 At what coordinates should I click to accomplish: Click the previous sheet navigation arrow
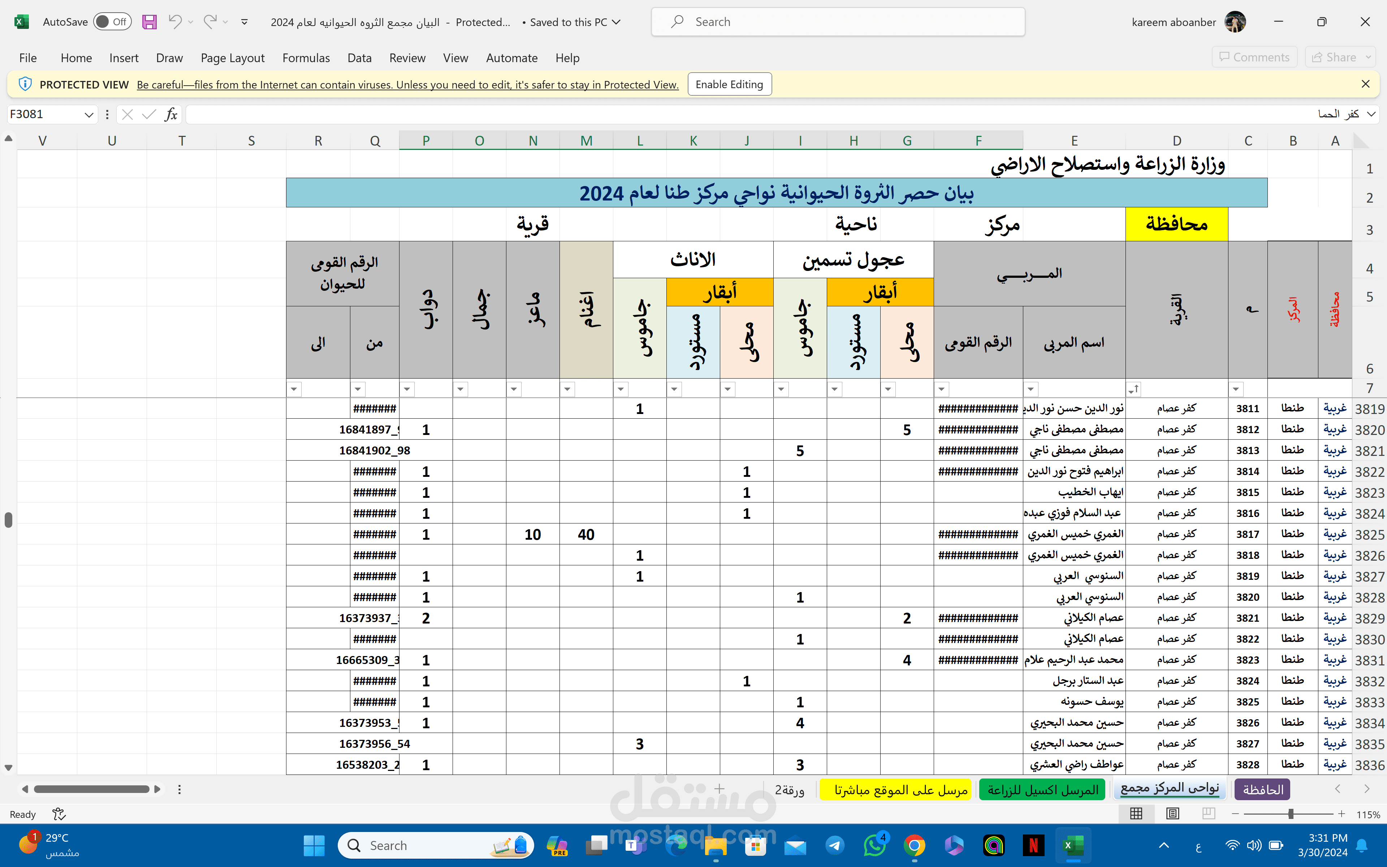pos(1338,789)
